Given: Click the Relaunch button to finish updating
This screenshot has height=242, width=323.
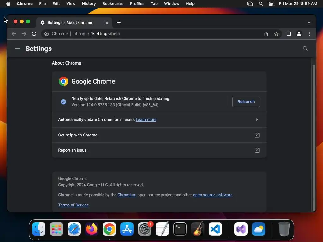Looking at the screenshot, I should pyautogui.click(x=246, y=102).
